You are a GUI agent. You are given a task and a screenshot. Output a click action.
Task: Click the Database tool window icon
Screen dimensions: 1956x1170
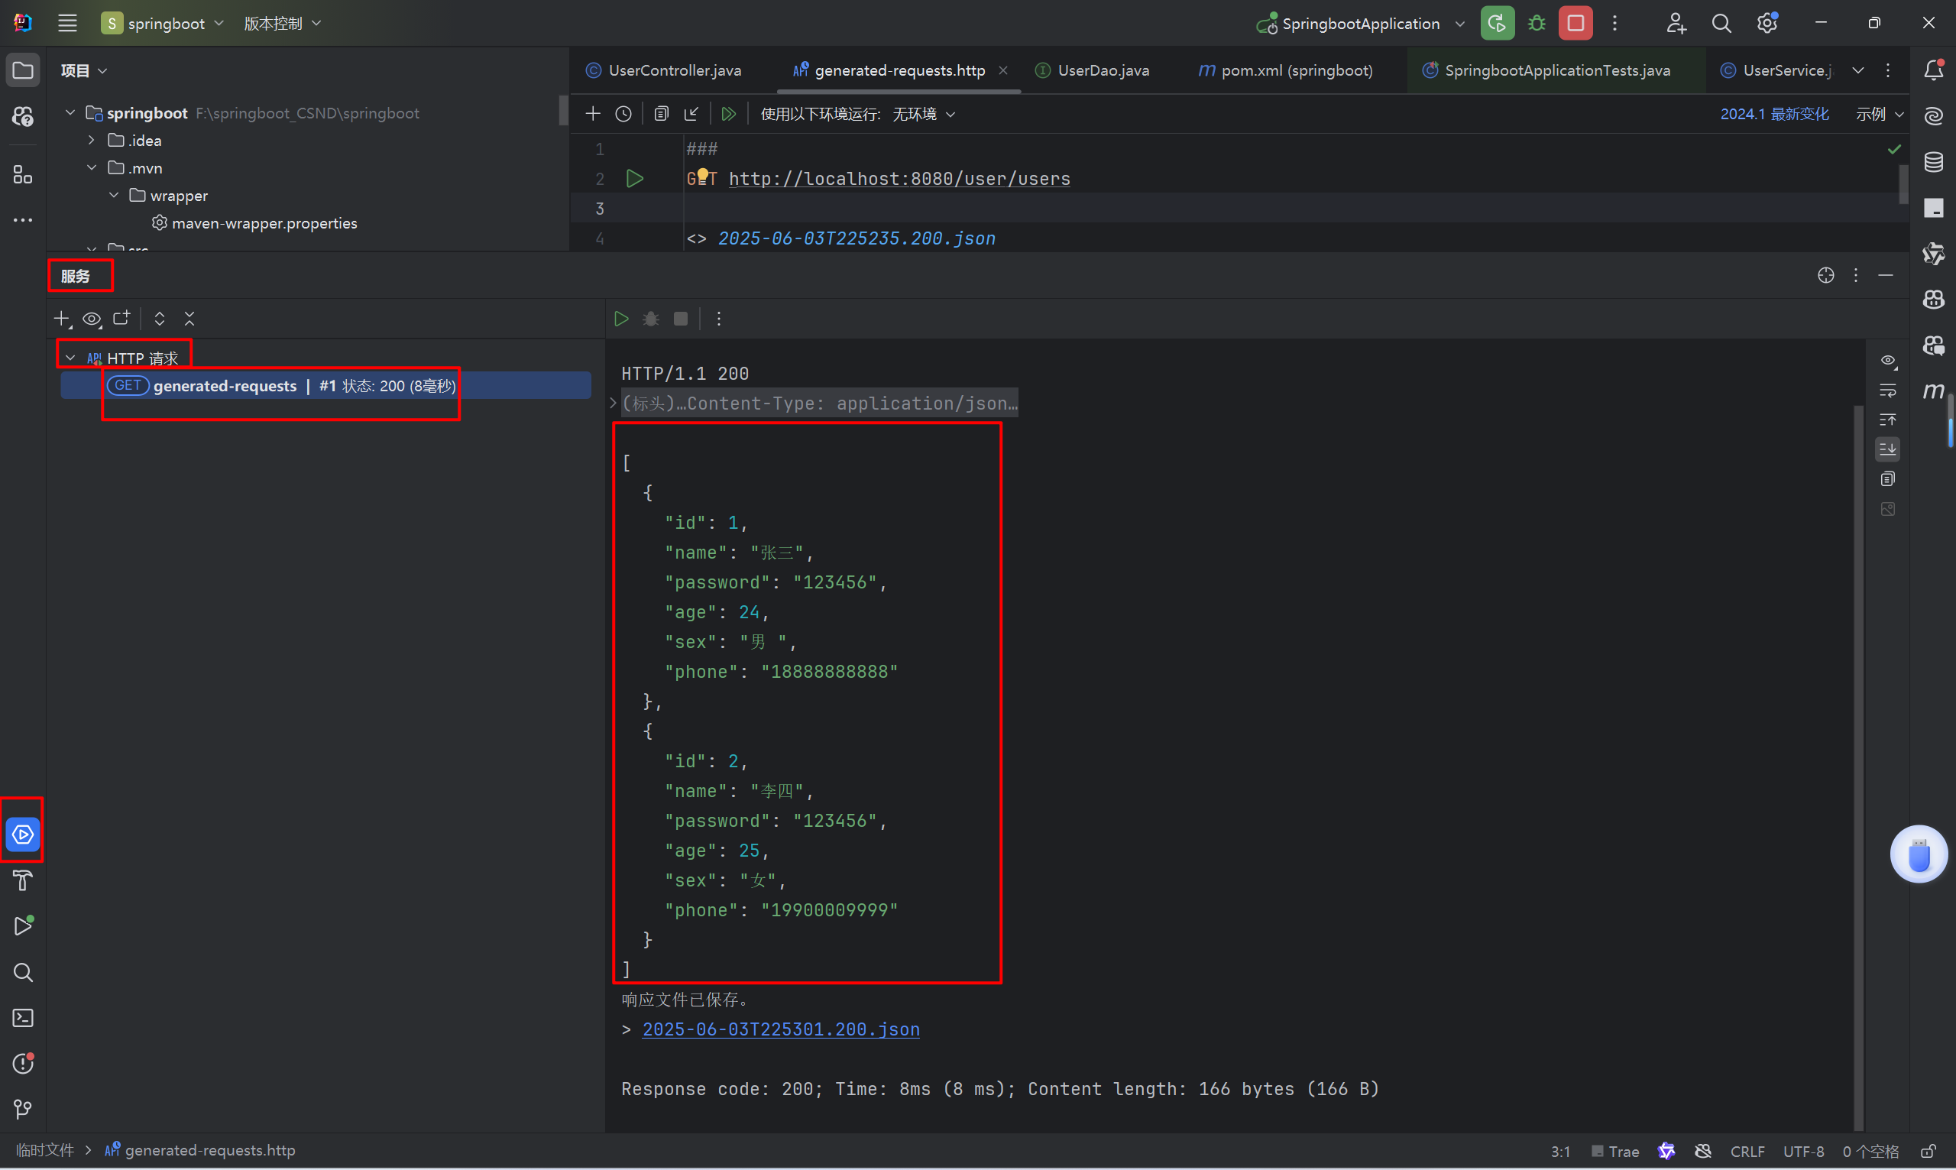click(x=1933, y=163)
